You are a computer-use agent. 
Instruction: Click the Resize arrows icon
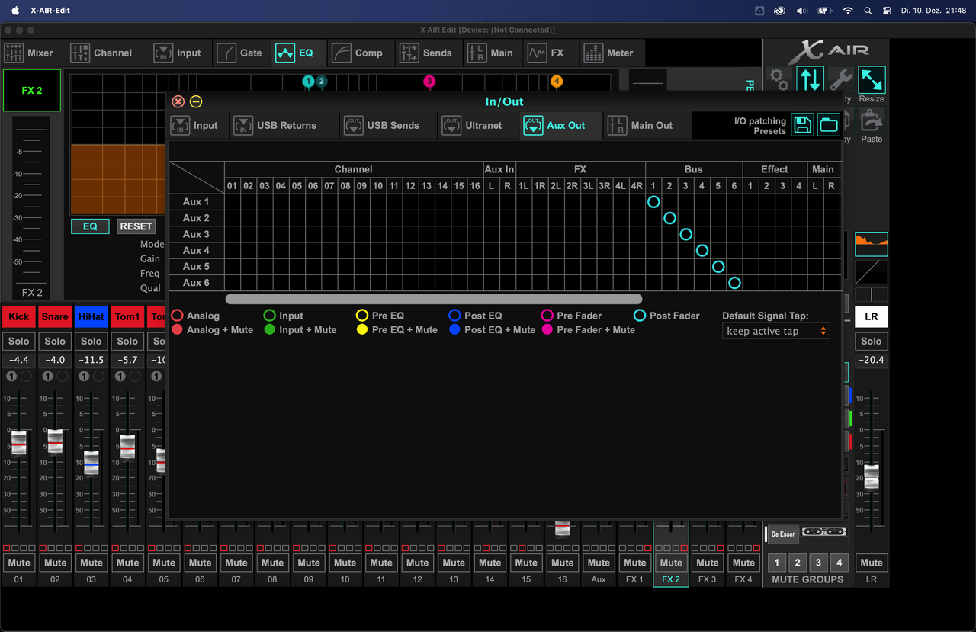click(x=872, y=79)
